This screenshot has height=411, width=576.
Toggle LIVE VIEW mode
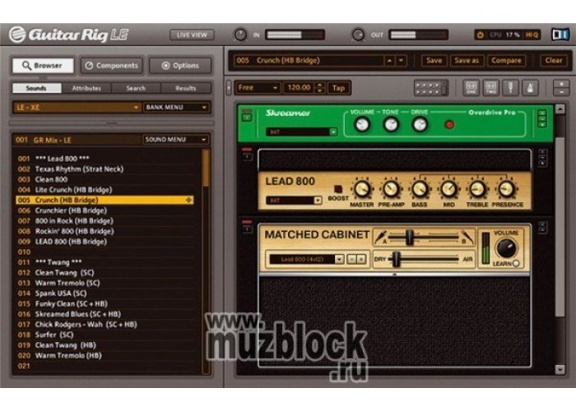pos(192,35)
